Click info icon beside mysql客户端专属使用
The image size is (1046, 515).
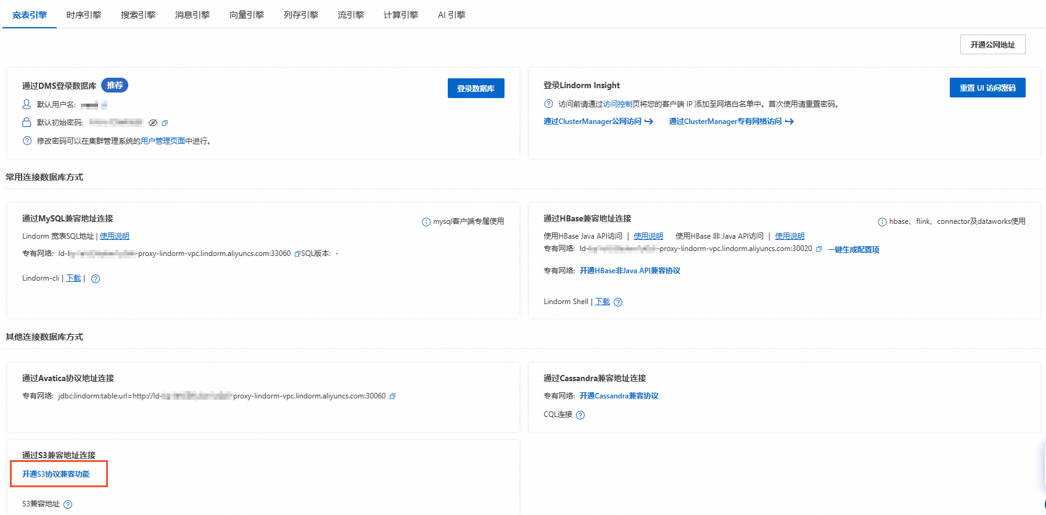(x=426, y=222)
